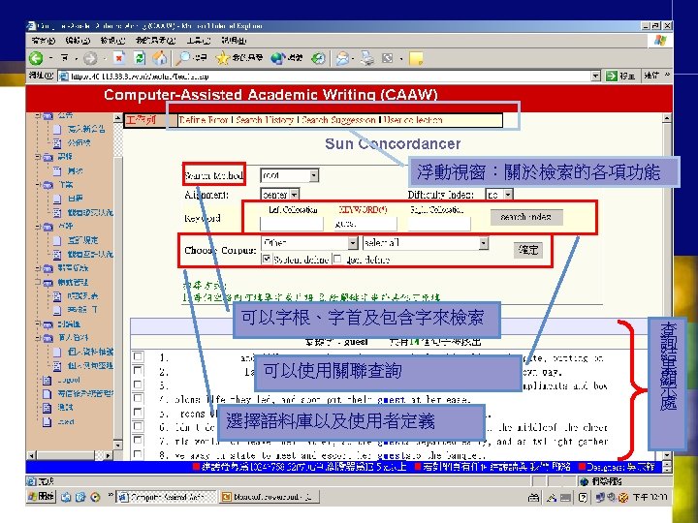
Task: Open the Back button history dropdown arrow
Action: click(x=50, y=58)
